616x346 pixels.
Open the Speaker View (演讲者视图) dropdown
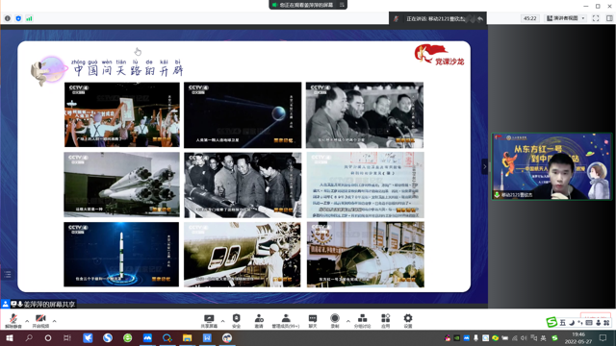tap(566, 18)
